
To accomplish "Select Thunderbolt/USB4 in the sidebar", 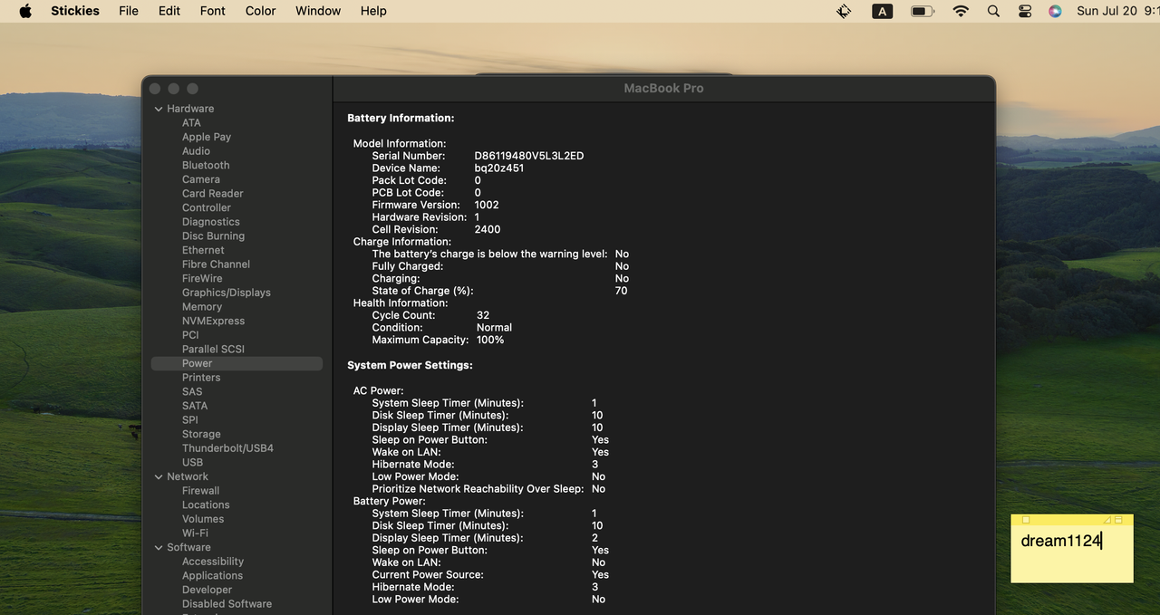I will [227, 448].
